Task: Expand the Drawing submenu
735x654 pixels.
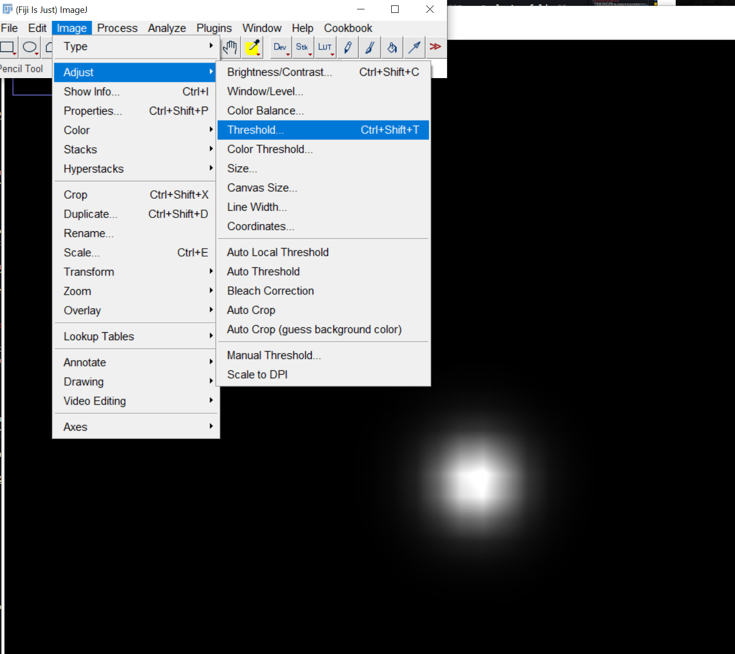Action: 136,382
